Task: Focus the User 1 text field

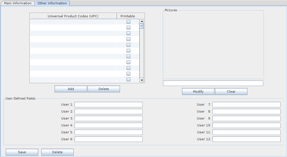Action: pos(109,104)
